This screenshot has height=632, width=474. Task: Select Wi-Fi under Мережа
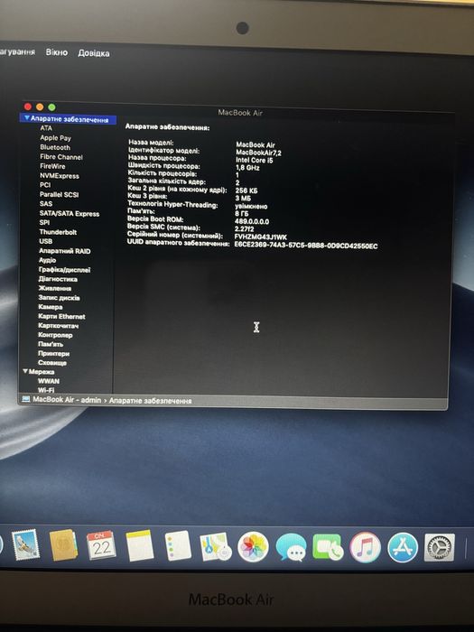(46, 390)
